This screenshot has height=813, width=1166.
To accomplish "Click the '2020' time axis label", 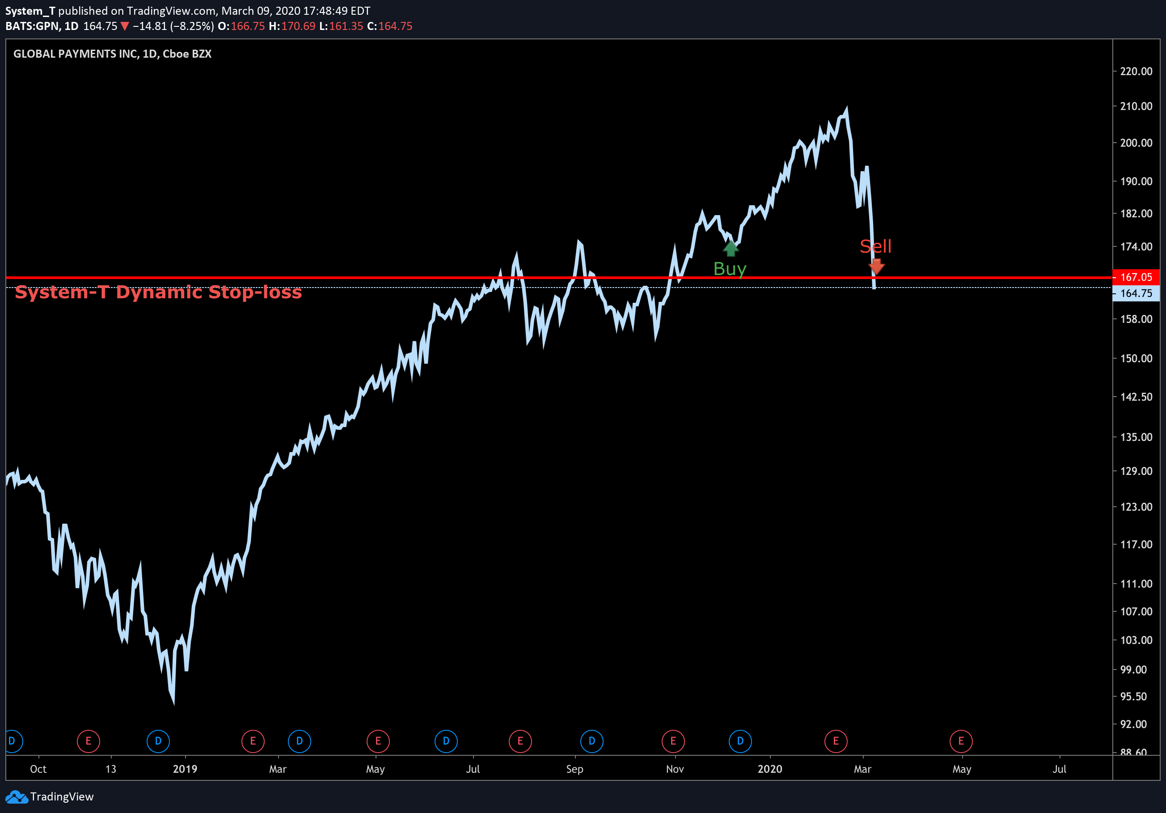I will 770,769.
